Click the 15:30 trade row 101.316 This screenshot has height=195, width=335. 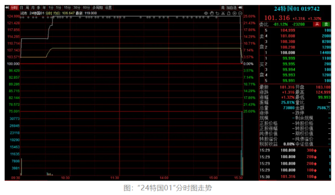[295, 177]
